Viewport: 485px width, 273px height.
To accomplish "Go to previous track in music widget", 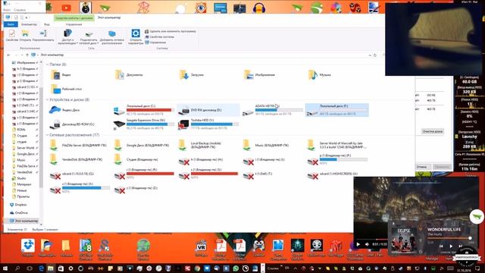I will coord(441,246).
